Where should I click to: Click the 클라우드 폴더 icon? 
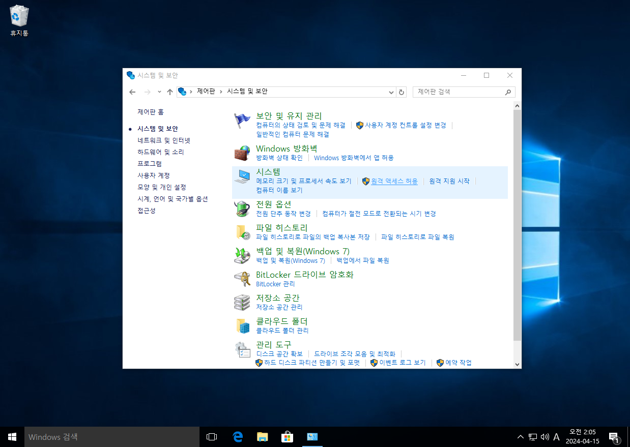pos(242,325)
